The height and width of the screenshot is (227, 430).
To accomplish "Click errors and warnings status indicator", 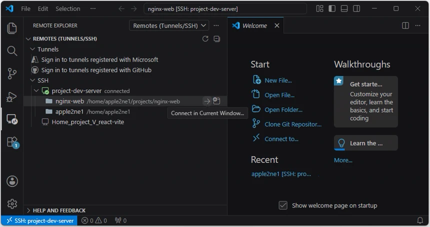I will pyautogui.click(x=94, y=220).
